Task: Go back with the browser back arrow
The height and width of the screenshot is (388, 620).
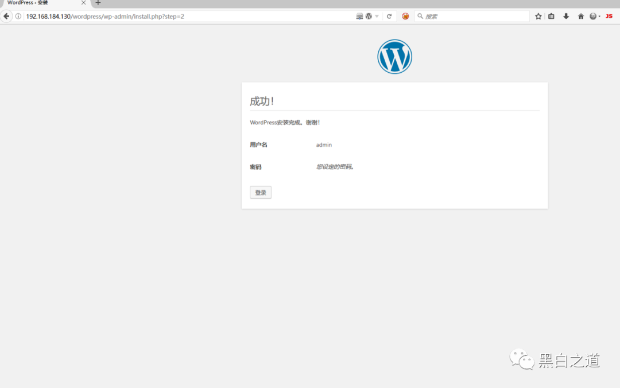Action: pos(6,16)
